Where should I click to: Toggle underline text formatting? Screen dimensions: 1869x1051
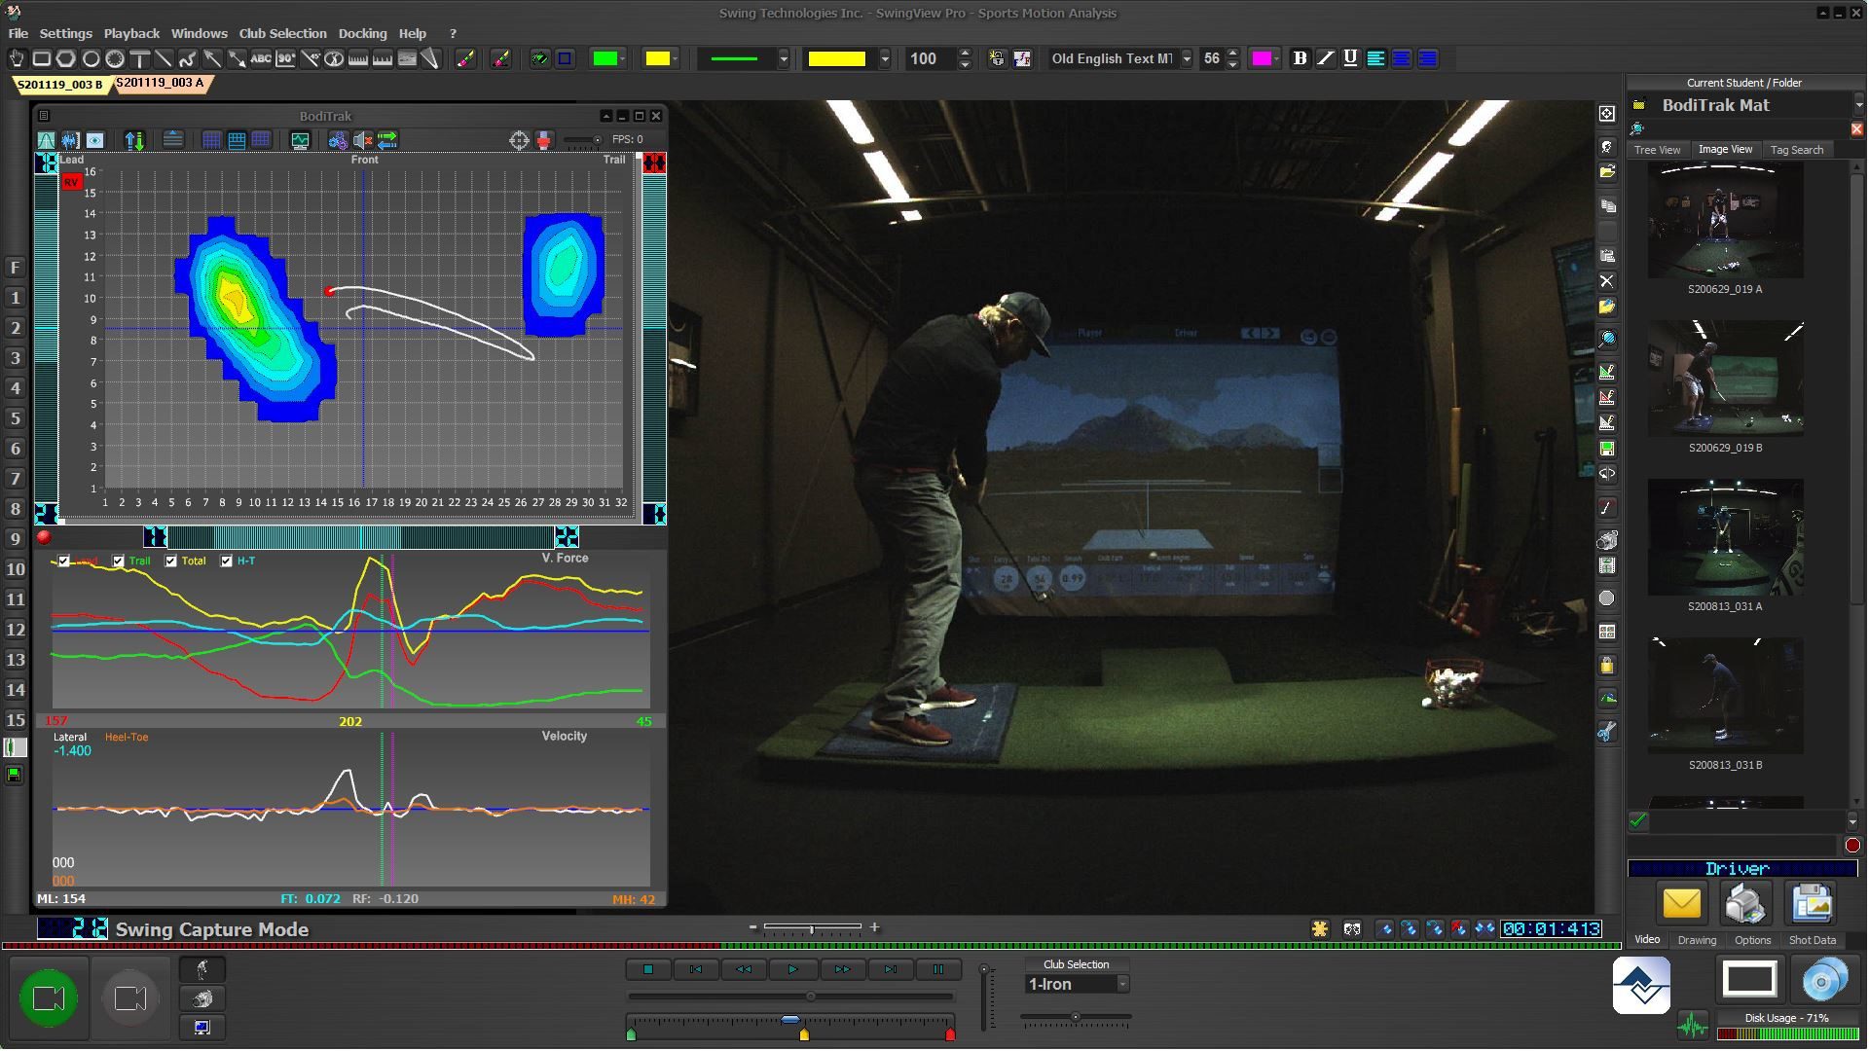[1350, 58]
